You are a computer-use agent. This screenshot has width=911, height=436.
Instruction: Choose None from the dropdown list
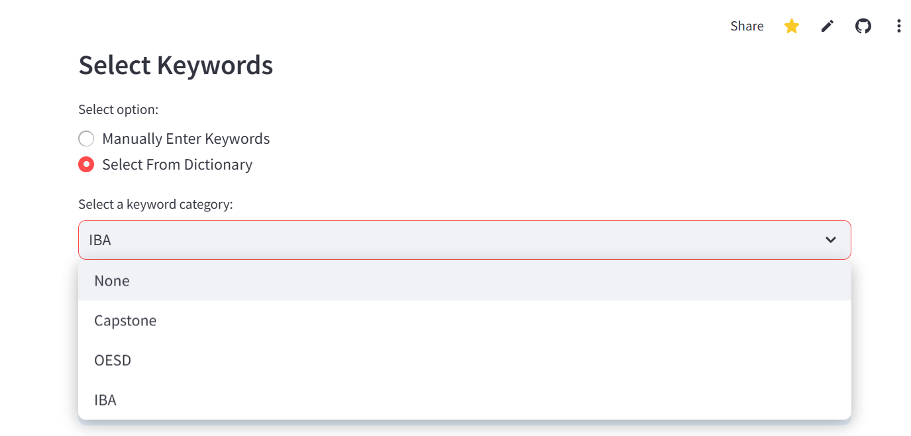pyautogui.click(x=112, y=280)
